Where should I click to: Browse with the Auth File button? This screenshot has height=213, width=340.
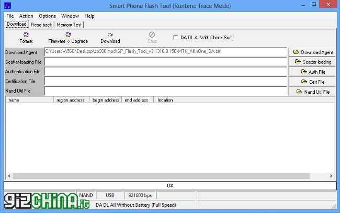tap(312, 72)
